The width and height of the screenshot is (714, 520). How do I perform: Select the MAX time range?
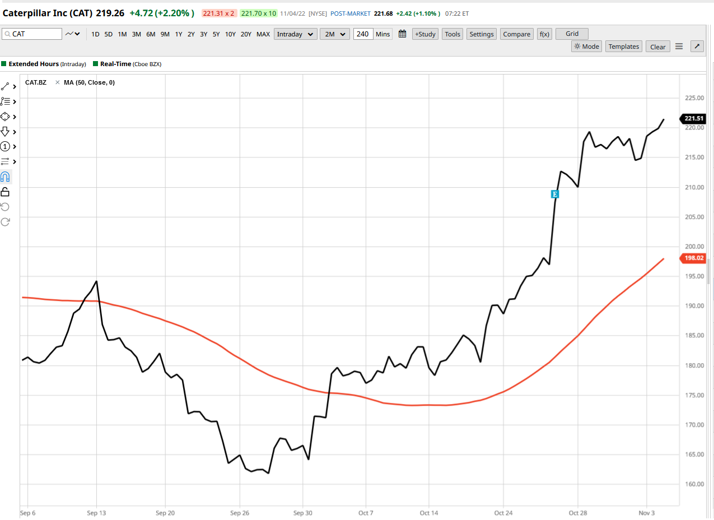[263, 34]
